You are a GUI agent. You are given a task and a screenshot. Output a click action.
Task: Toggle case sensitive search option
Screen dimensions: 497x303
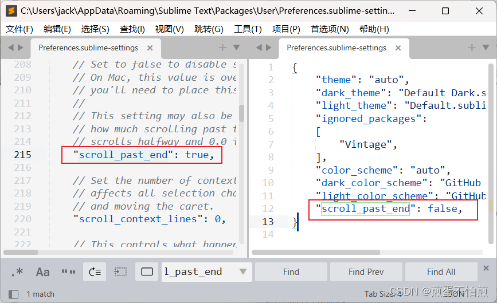pos(43,271)
